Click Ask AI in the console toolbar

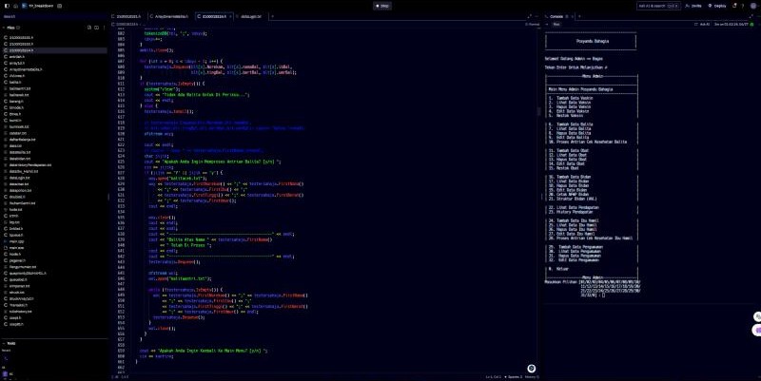(705, 24)
